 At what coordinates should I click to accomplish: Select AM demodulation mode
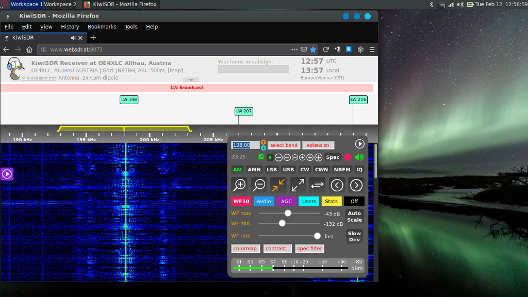coord(237,170)
